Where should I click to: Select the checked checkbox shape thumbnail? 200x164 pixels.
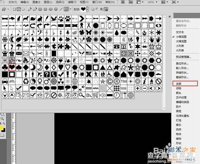click(19, 88)
